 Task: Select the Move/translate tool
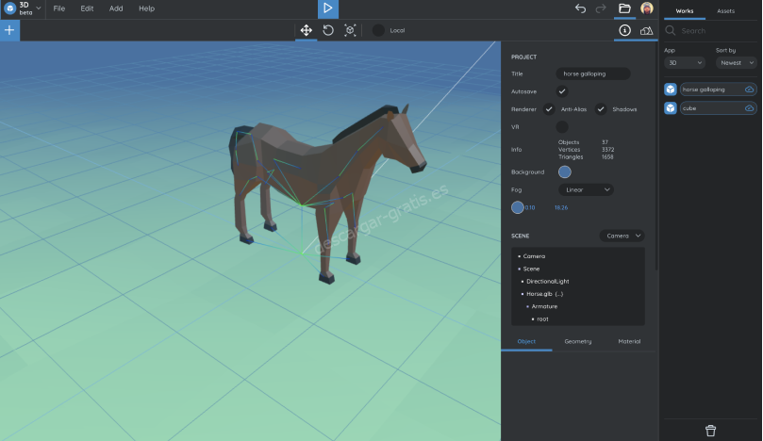(306, 30)
